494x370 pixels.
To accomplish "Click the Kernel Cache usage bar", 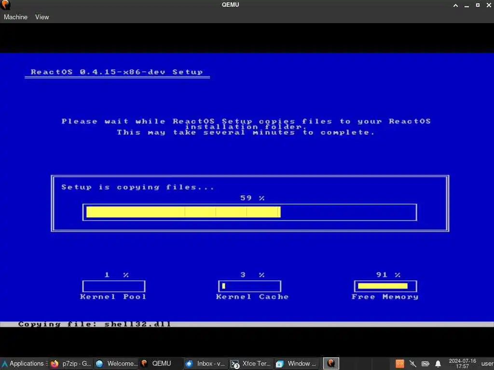I will click(249, 286).
